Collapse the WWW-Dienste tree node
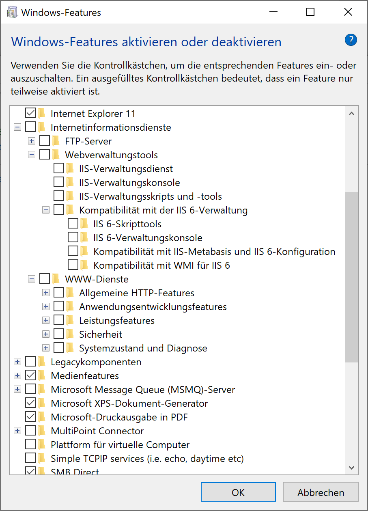 [x=32, y=279]
